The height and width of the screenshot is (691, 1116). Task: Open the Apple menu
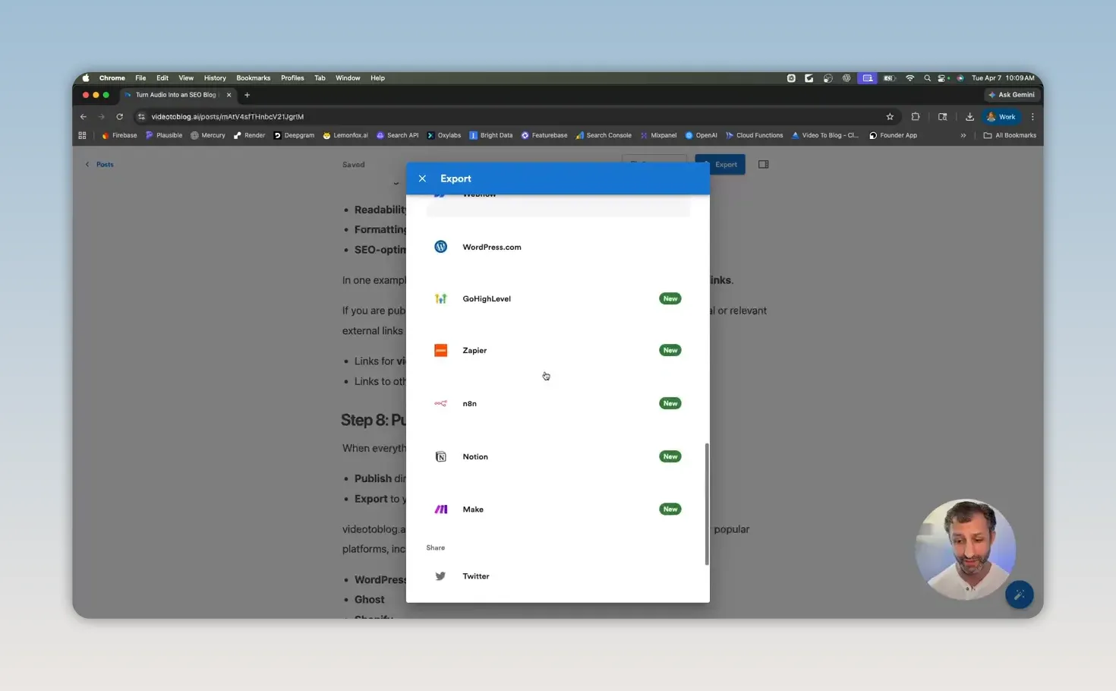tap(86, 78)
